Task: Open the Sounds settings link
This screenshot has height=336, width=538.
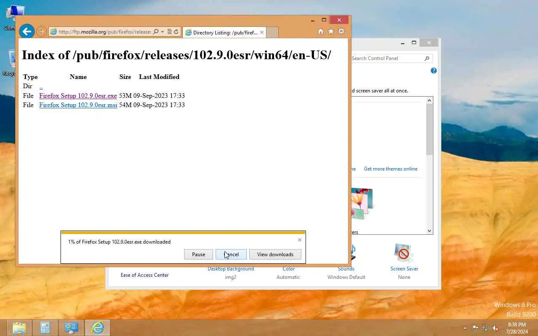Action: [346, 269]
